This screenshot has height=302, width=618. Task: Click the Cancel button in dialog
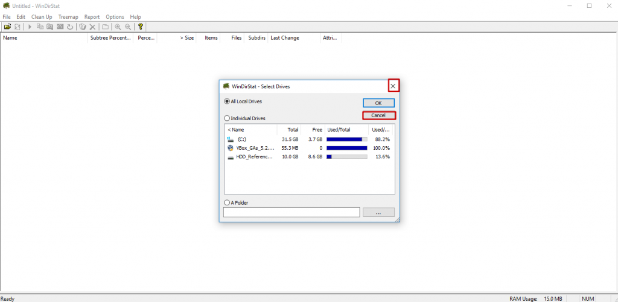coord(378,115)
